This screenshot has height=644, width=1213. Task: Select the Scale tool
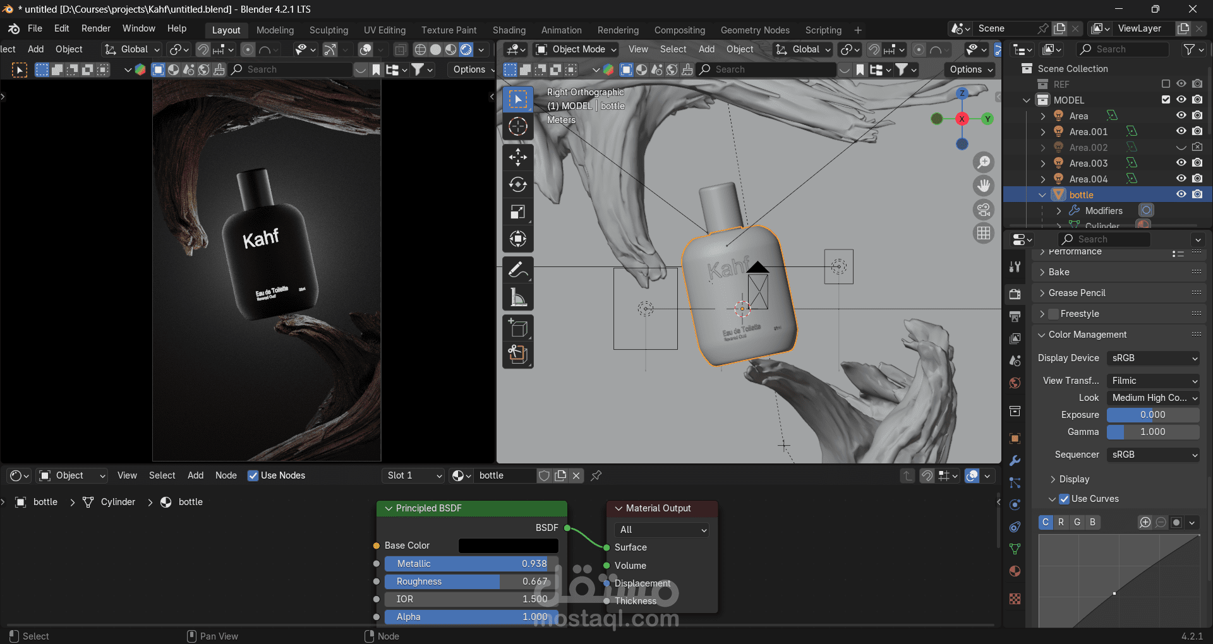tap(518, 212)
